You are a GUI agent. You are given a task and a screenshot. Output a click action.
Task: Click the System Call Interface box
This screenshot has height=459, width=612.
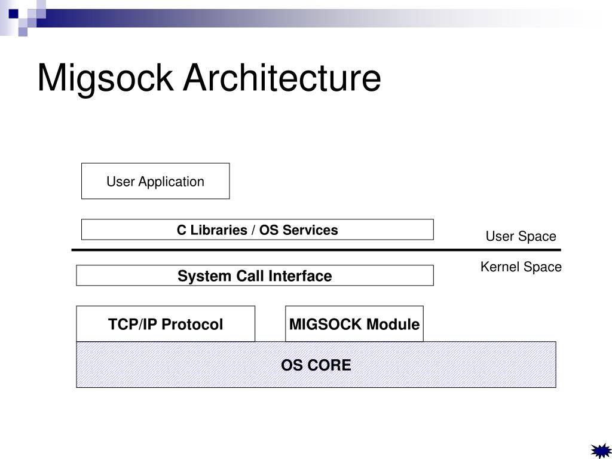(x=255, y=276)
